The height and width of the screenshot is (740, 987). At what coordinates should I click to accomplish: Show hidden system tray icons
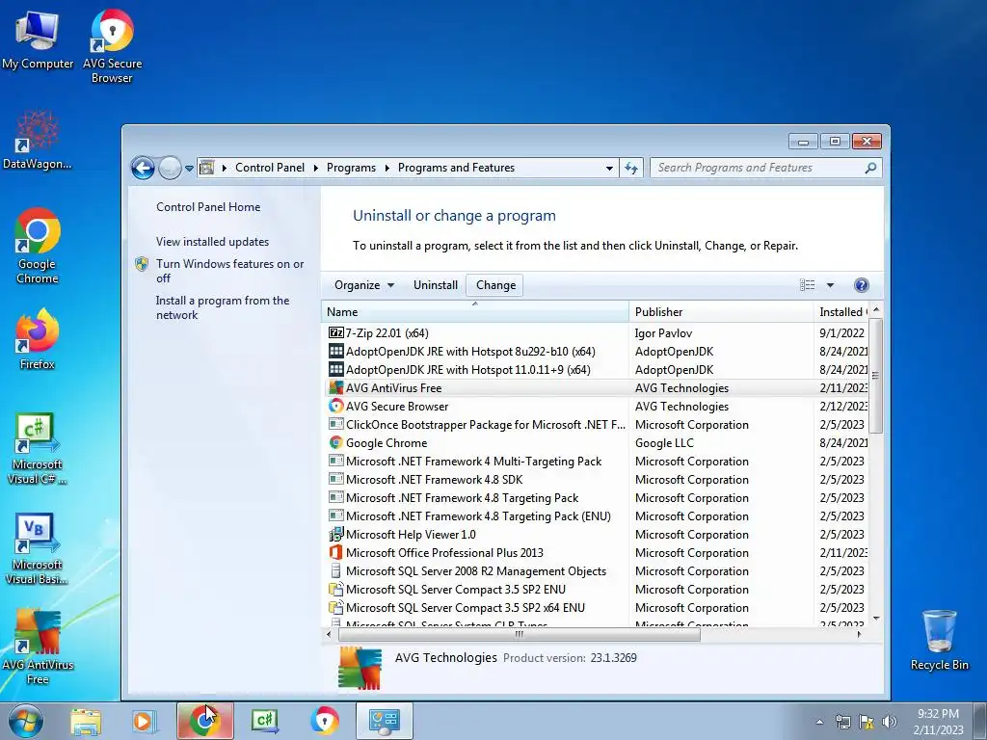(x=819, y=722)
